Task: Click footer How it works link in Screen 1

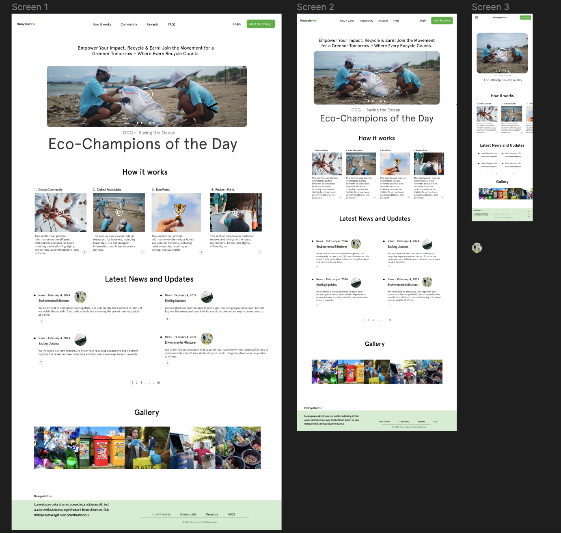Action: pos(162,514)
